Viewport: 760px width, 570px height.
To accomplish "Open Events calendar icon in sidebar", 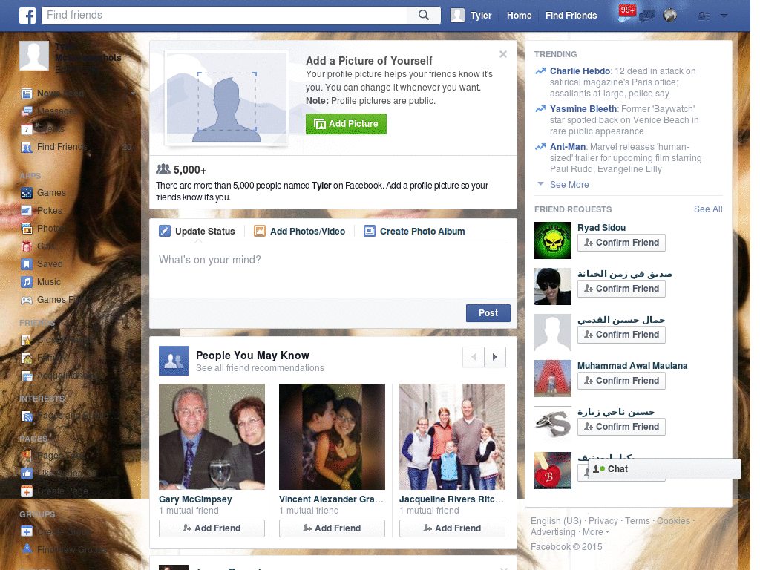I will [x=27, y=129].
